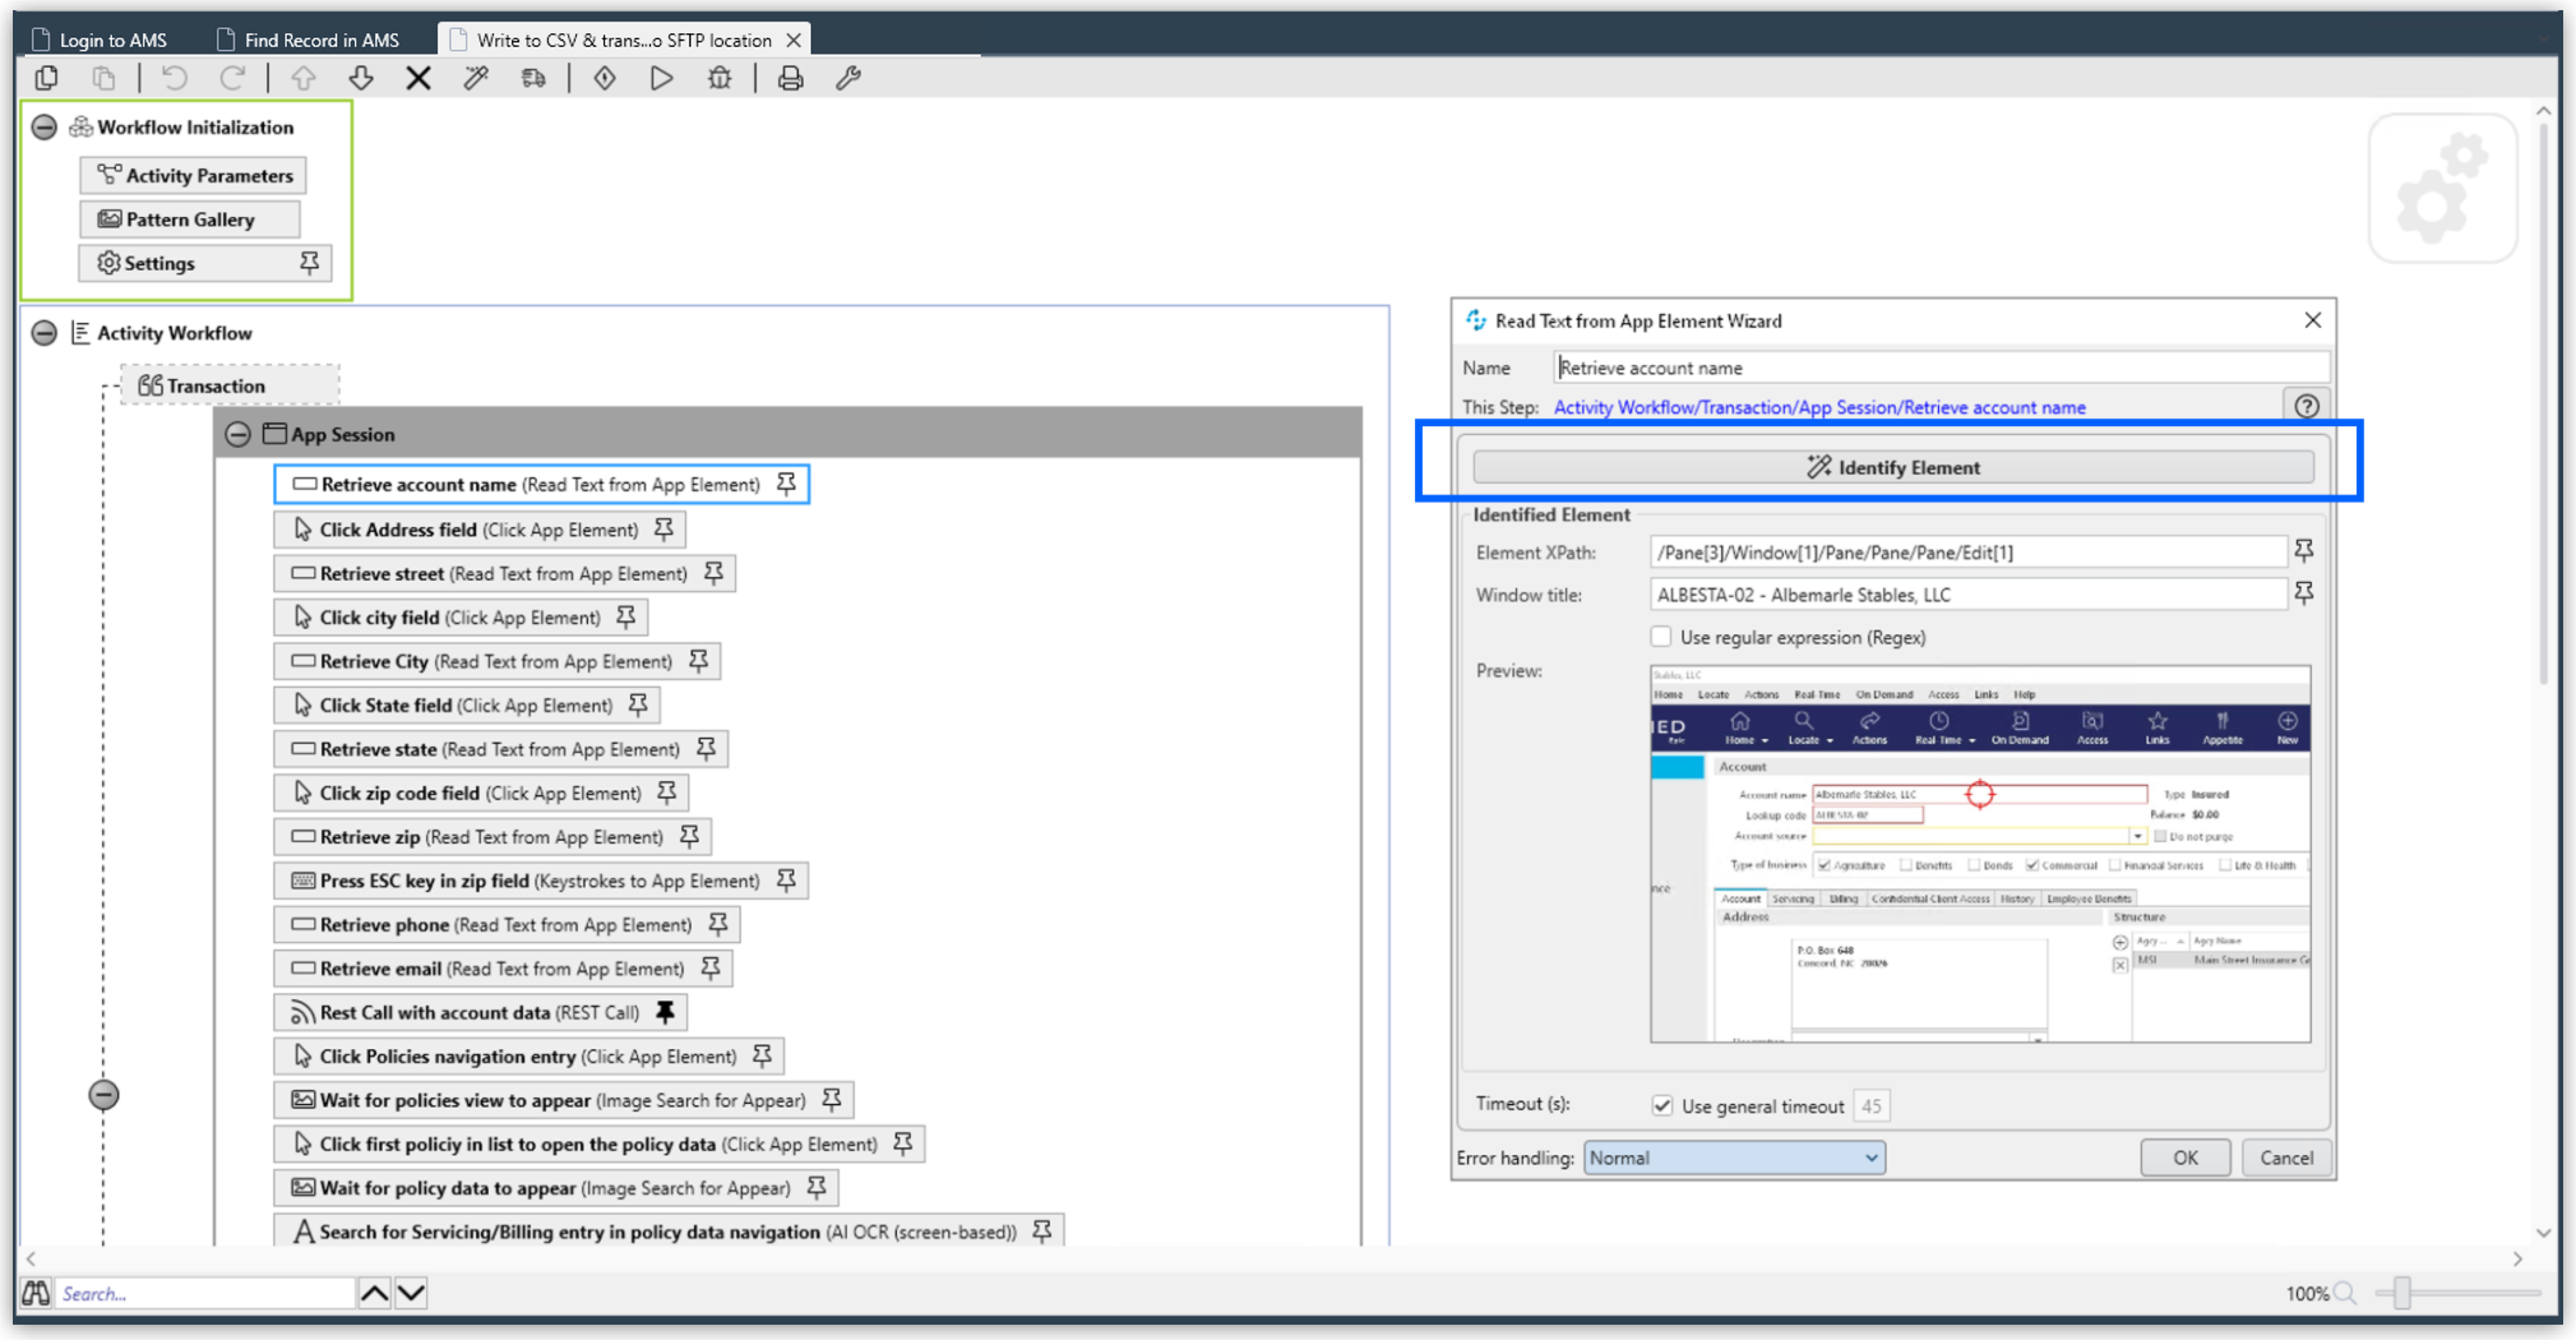The width and height of the screenshot is (2576, 1340).
Task: Toggle the pin on Element XPath
Action: click(2305, 551)
